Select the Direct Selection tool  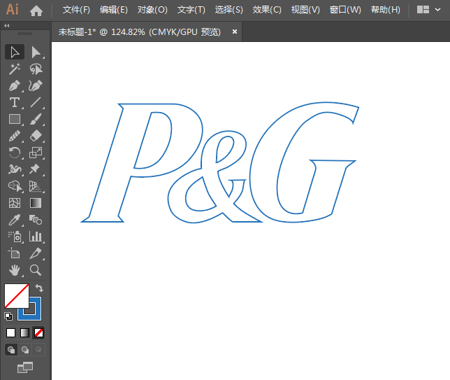pyautogui.click(x=36, y=52)
